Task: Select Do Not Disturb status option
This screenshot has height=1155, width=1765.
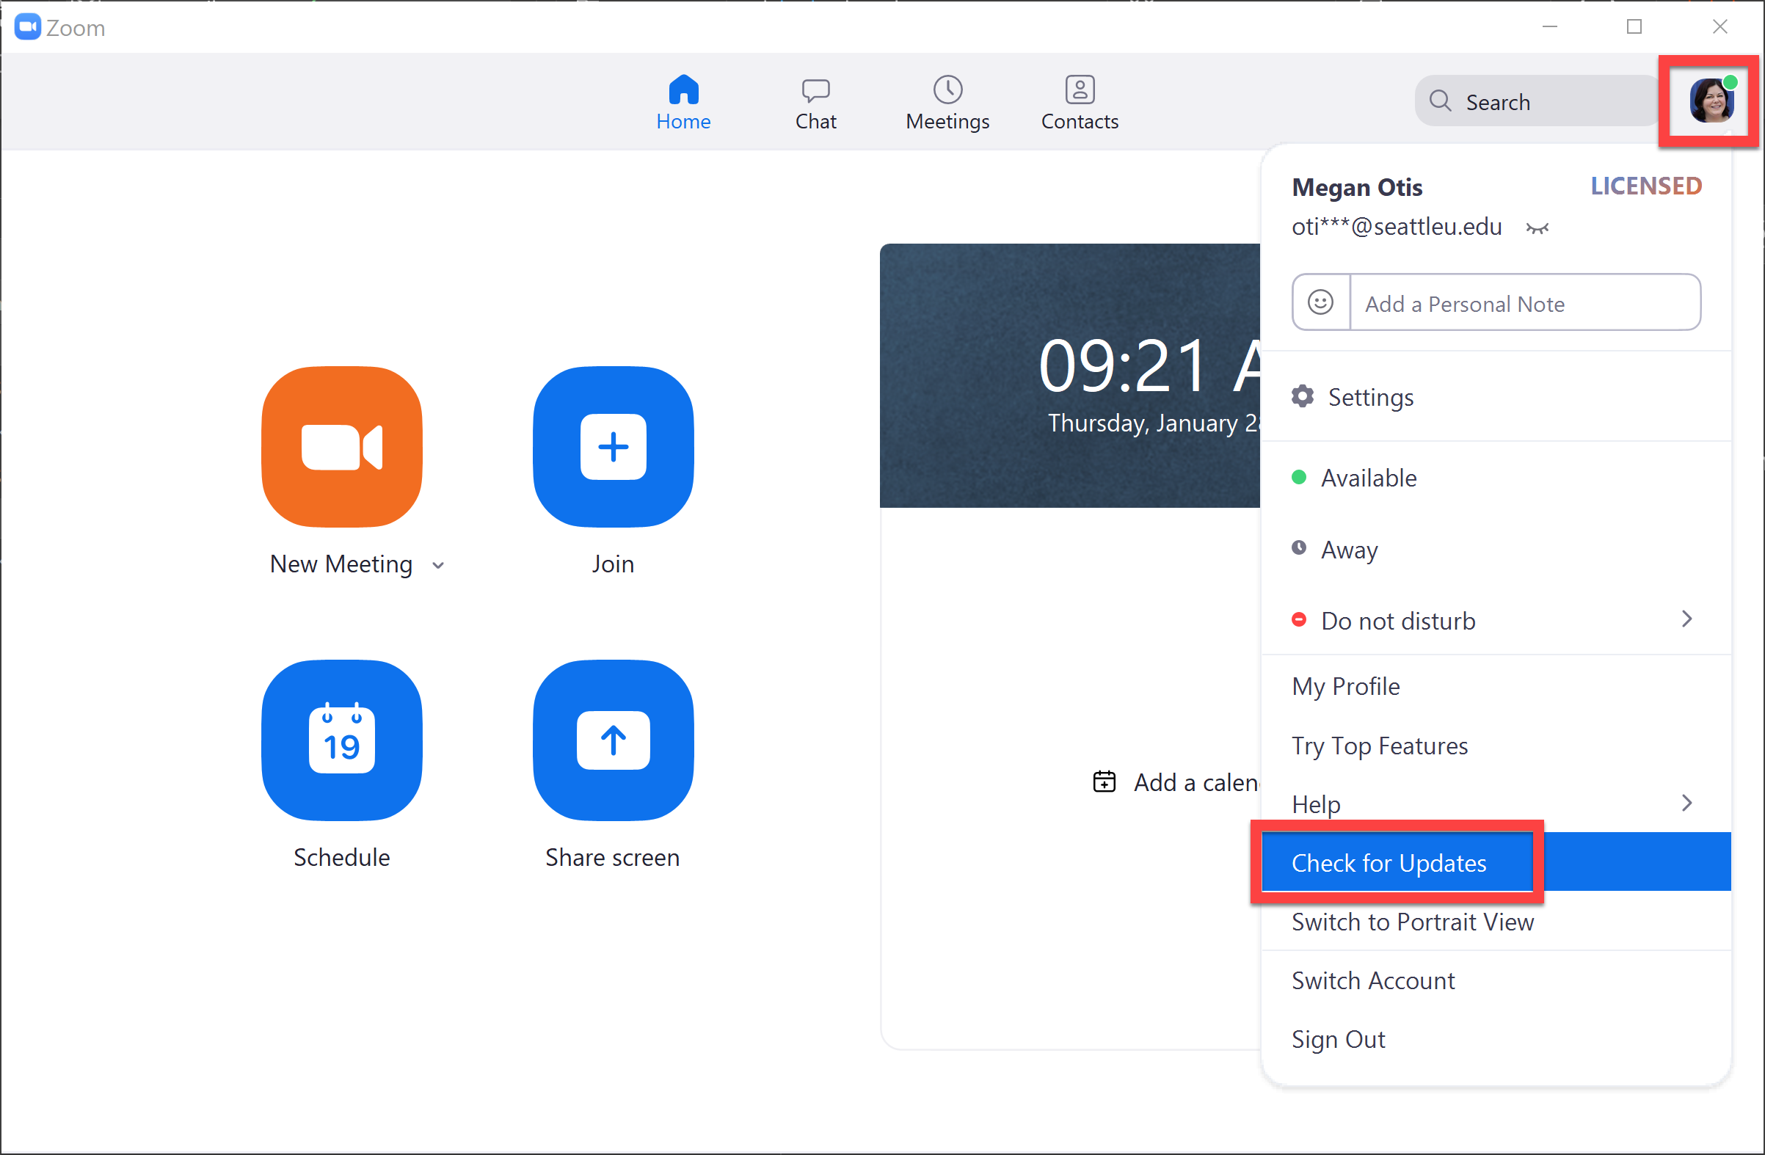Action: click(x=1397, y=620)
